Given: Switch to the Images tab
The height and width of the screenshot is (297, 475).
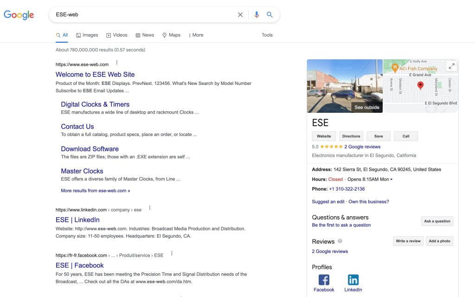Looking at the screenshot, I should (87, 35).
